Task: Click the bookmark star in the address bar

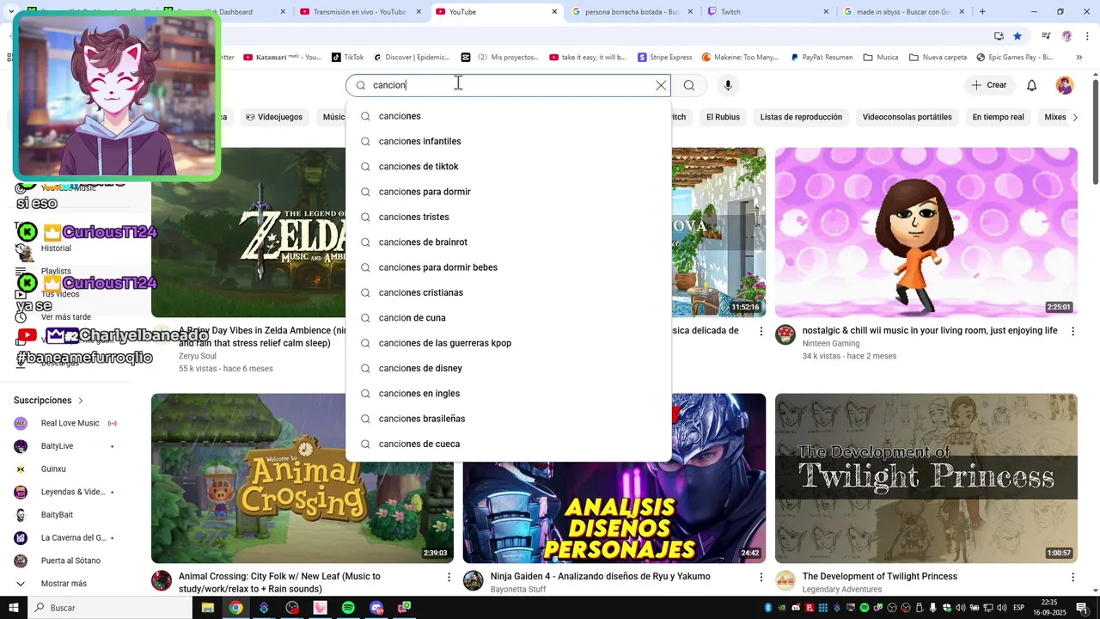Action: click(x=1017, y=36)
